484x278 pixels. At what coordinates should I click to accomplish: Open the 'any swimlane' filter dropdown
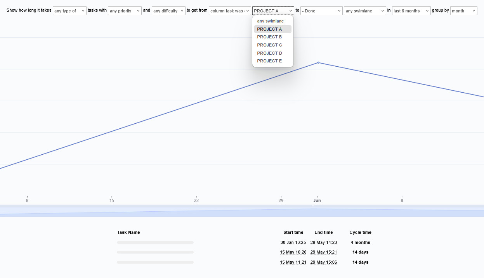click(364, 10)
